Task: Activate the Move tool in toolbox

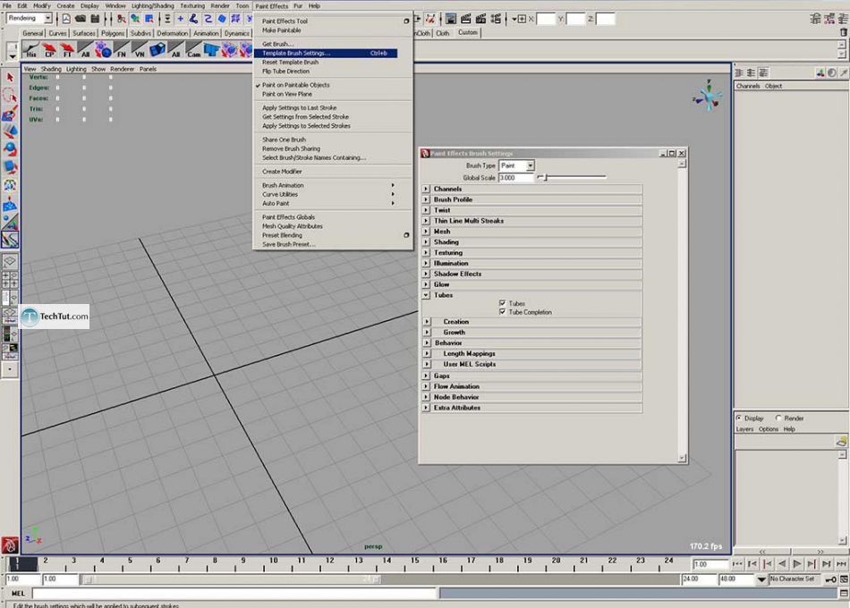Action: (10, 131)
